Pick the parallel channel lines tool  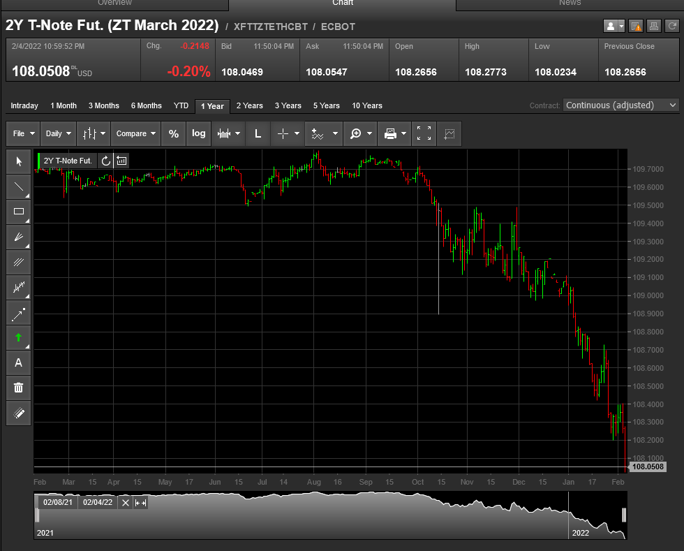tap(19, 263)
